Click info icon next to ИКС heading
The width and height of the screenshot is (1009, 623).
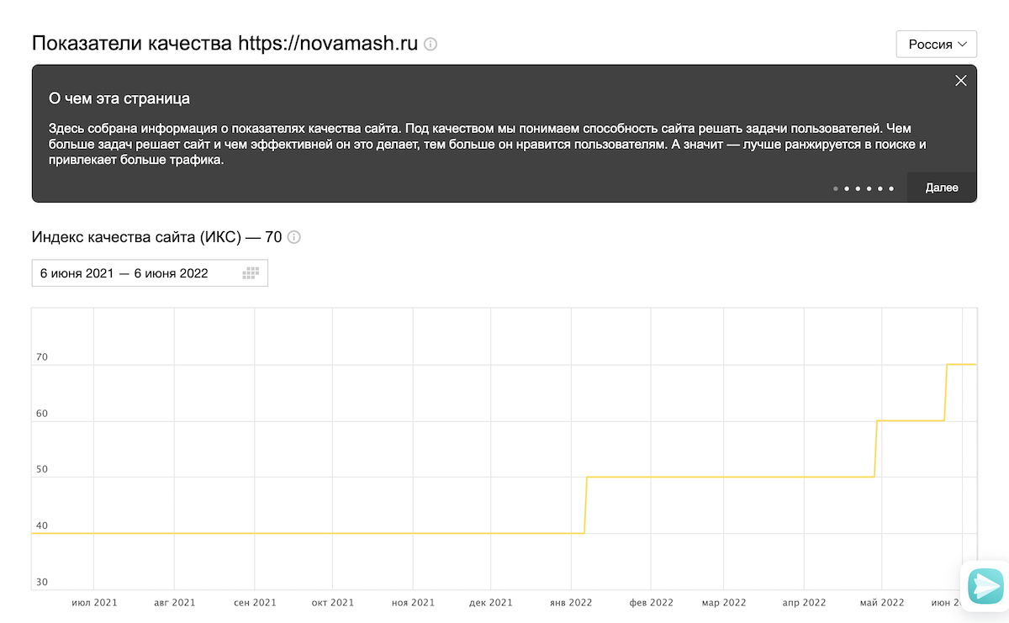(x=294, y=238)
